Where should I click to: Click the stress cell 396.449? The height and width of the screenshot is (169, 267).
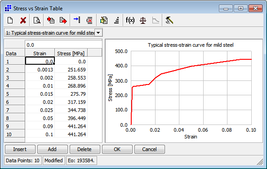point(71,118)
